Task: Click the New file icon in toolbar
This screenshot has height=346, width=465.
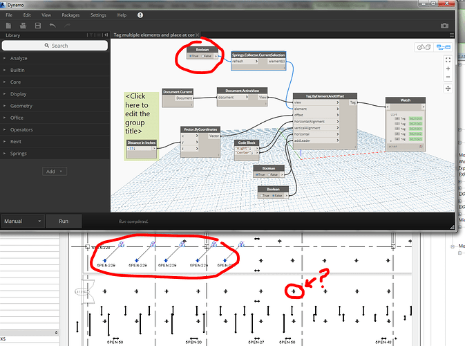Action: pos(8,26)
